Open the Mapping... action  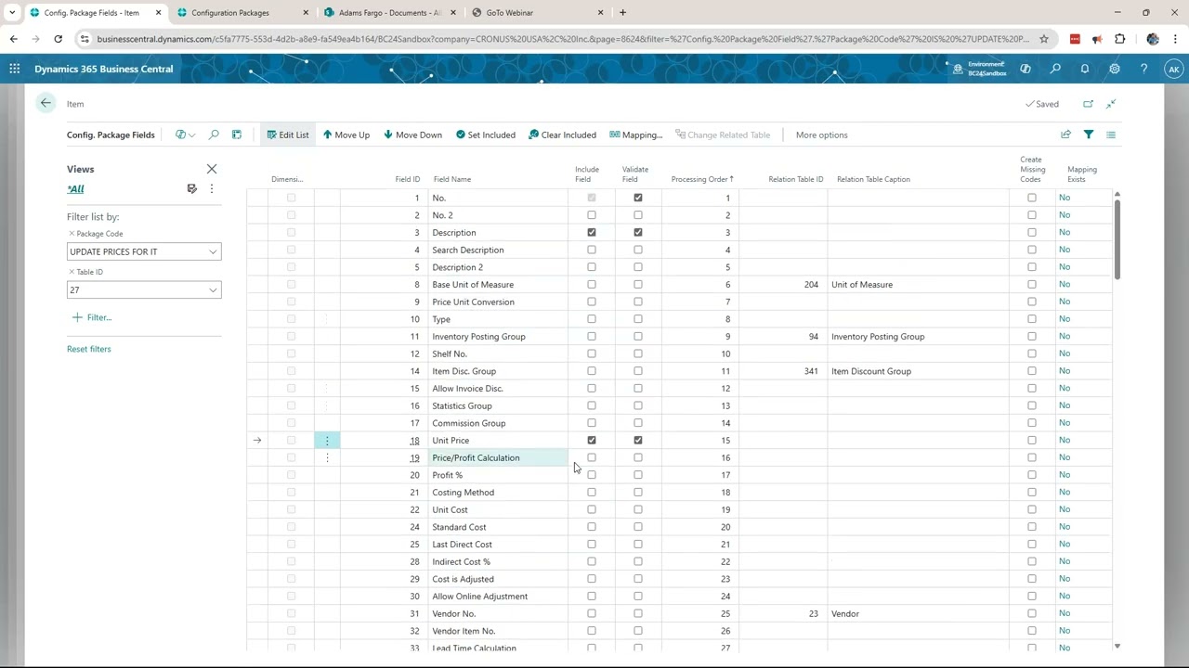point(635,135)
